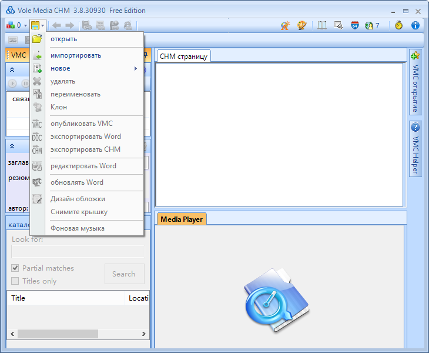Click the image icon in second toolbar row
This screenshot has width=429, height=353.
point(13,40)
